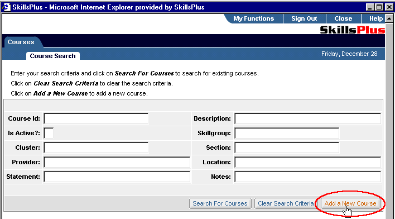
Task: Click the Add a New Course button
Action: [x=350, y=203]
